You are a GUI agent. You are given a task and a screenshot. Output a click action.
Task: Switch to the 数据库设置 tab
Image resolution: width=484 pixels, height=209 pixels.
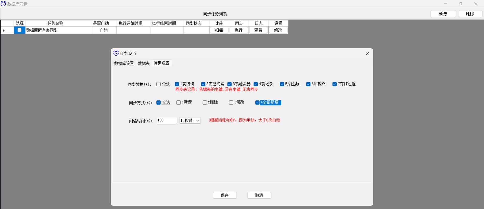click(124, 63)
